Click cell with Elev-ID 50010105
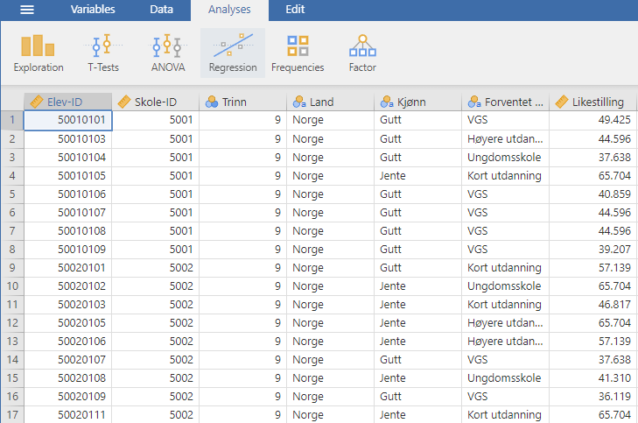Screen dimensions: 638x423 pos(68,176)
